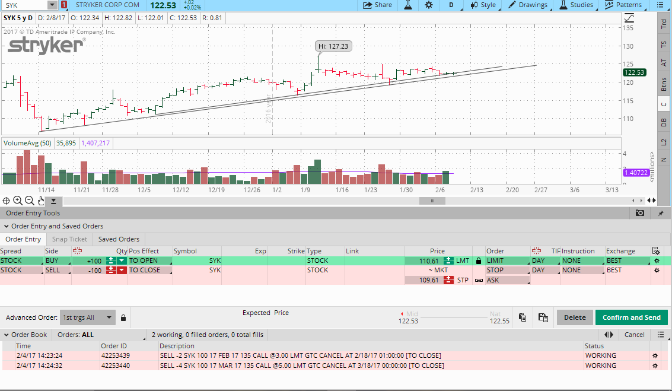Viewport: 672px width, 391px height.
Task: Collapse Order Entry and Saved Orders section
Action: [7, 227]
